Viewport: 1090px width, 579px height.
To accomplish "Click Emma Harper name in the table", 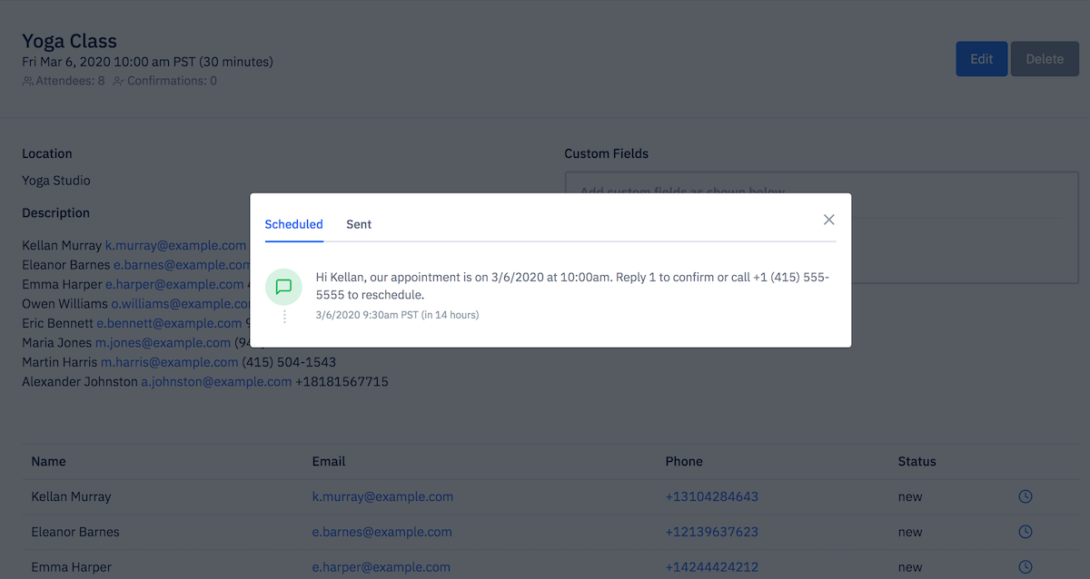I will [72, 567].
